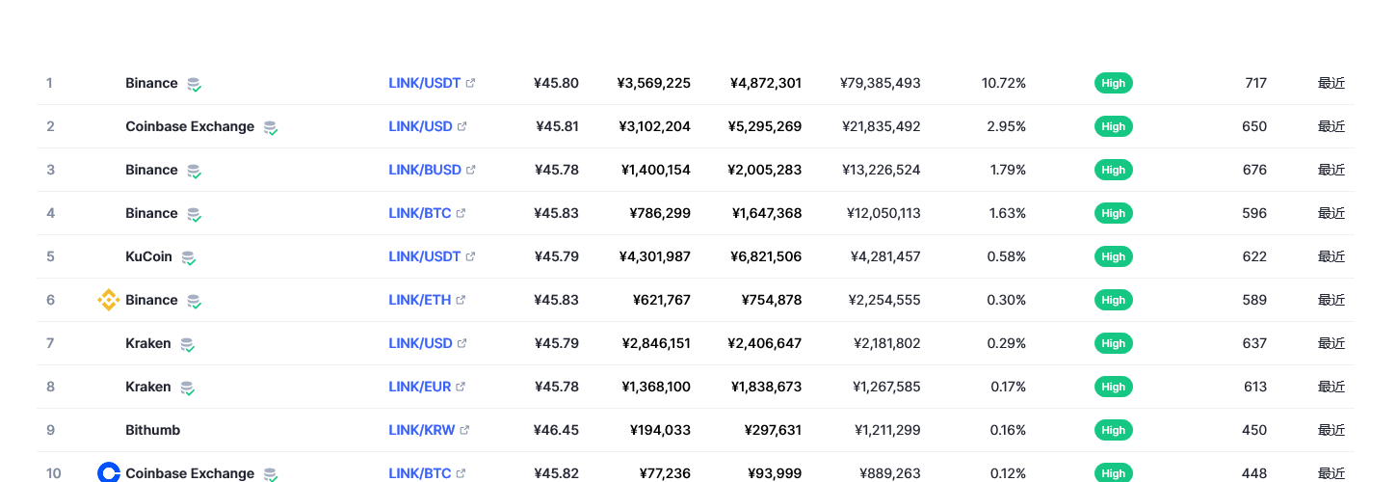Click the 2.95% volume share
Viewport: 1397px width, 482px height.
pos(1007,126)
